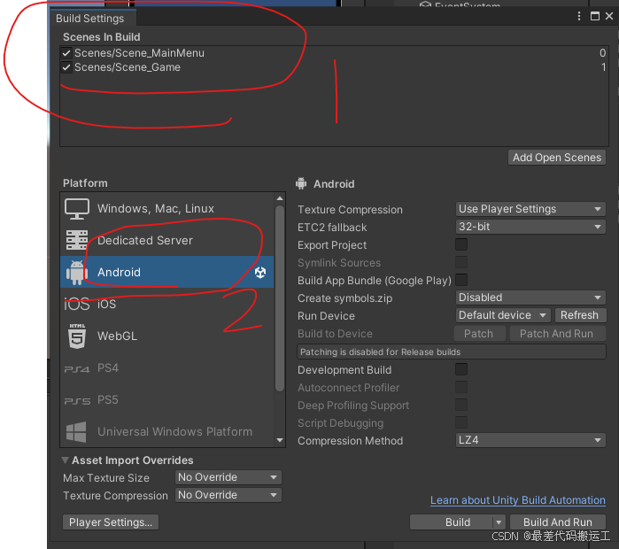Image resolution: width=619 pixels, height=549 pixels.
Task: Click 'Patching is disabled for Release builds' message
Action: point(452,352)
